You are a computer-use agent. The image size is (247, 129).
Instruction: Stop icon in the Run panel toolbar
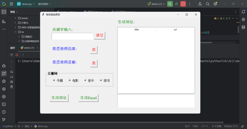(x=17, y=55)
